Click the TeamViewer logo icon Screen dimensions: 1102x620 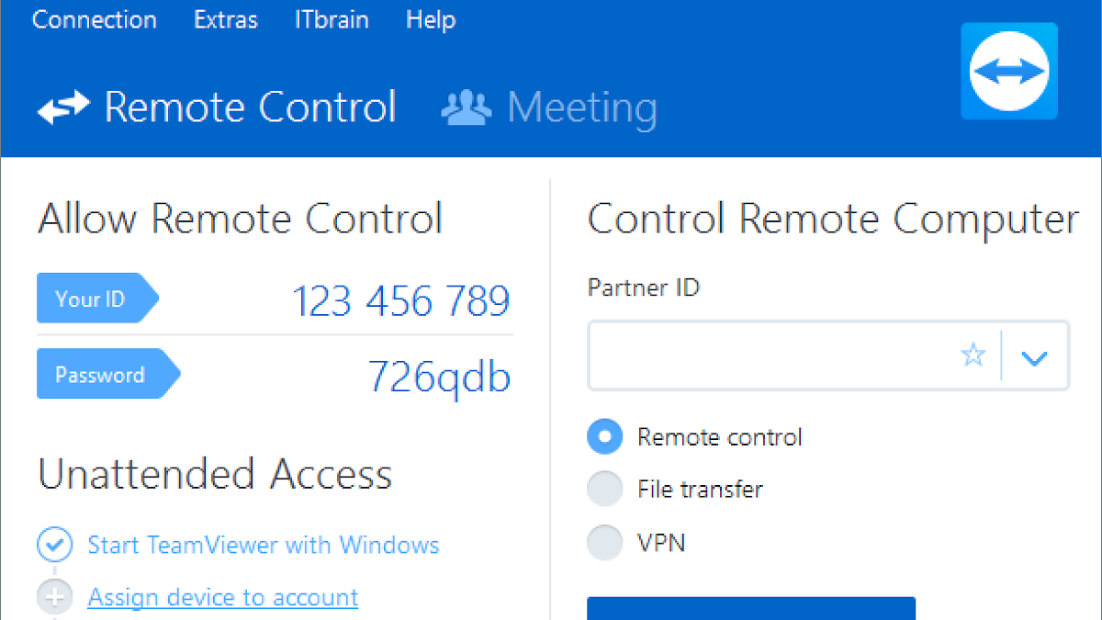pos(1009,72)
